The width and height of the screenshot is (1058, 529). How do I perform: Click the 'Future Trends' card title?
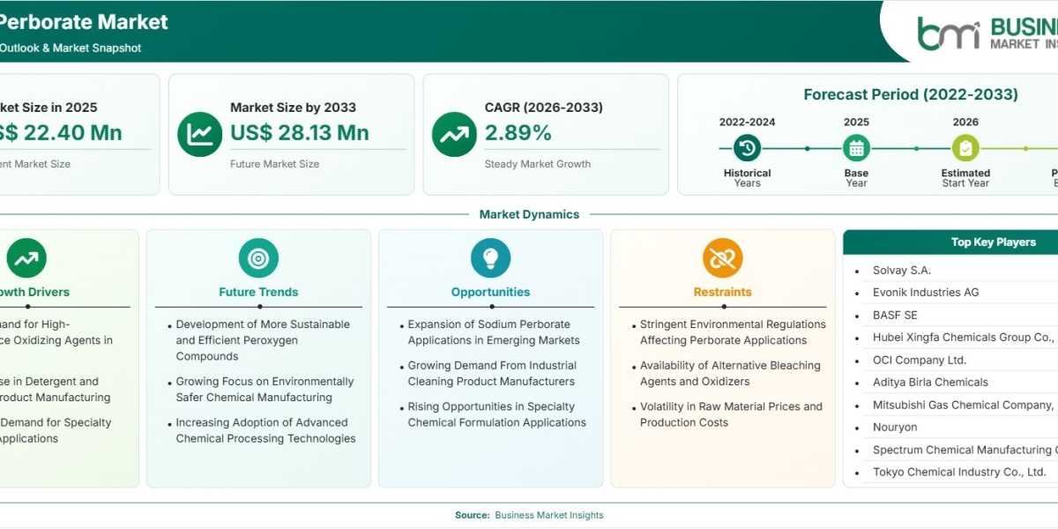click(x=258, y=292)
